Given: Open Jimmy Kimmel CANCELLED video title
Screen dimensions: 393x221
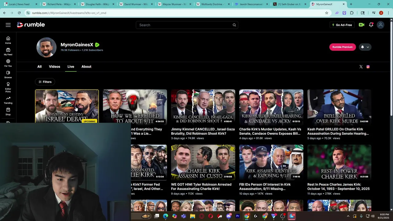Looking at the screenshot, I should click(x=203, y=131).
